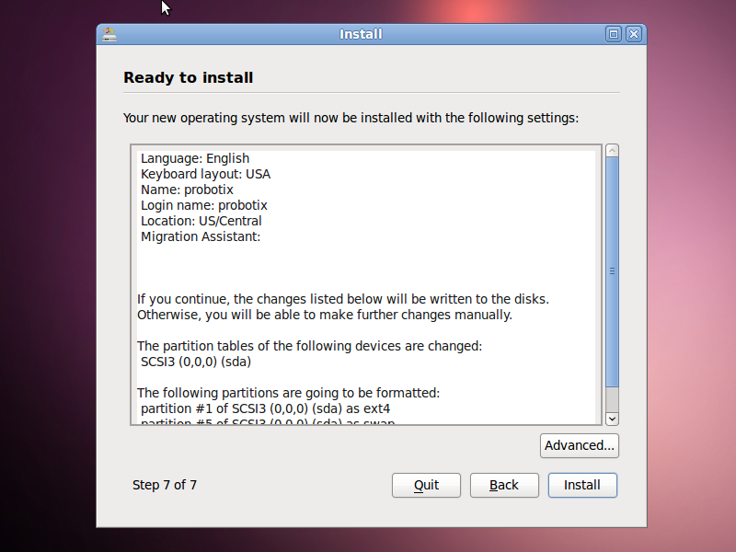Viewport: 736px width, 552px height.
Task: Select the "Location: US/Central" line
Action: 201,221
